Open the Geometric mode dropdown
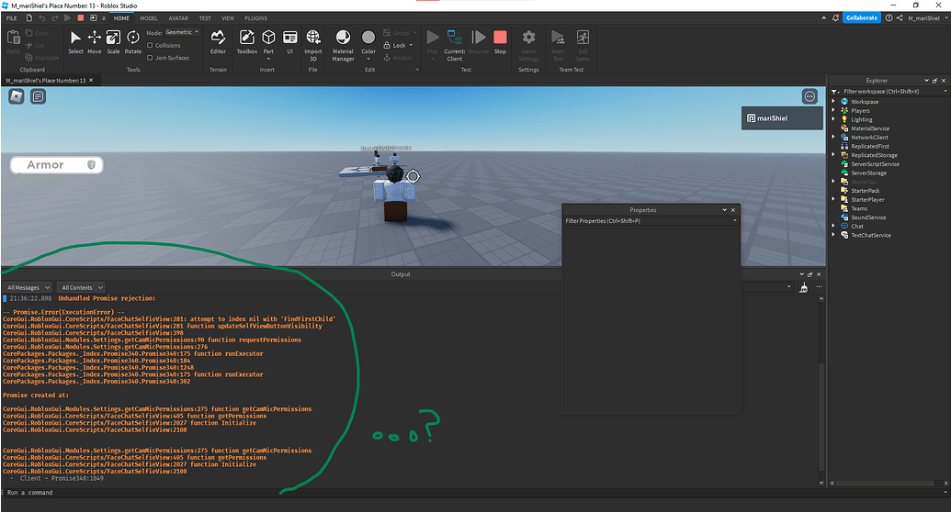951x512 pixels. pos(182,32)
